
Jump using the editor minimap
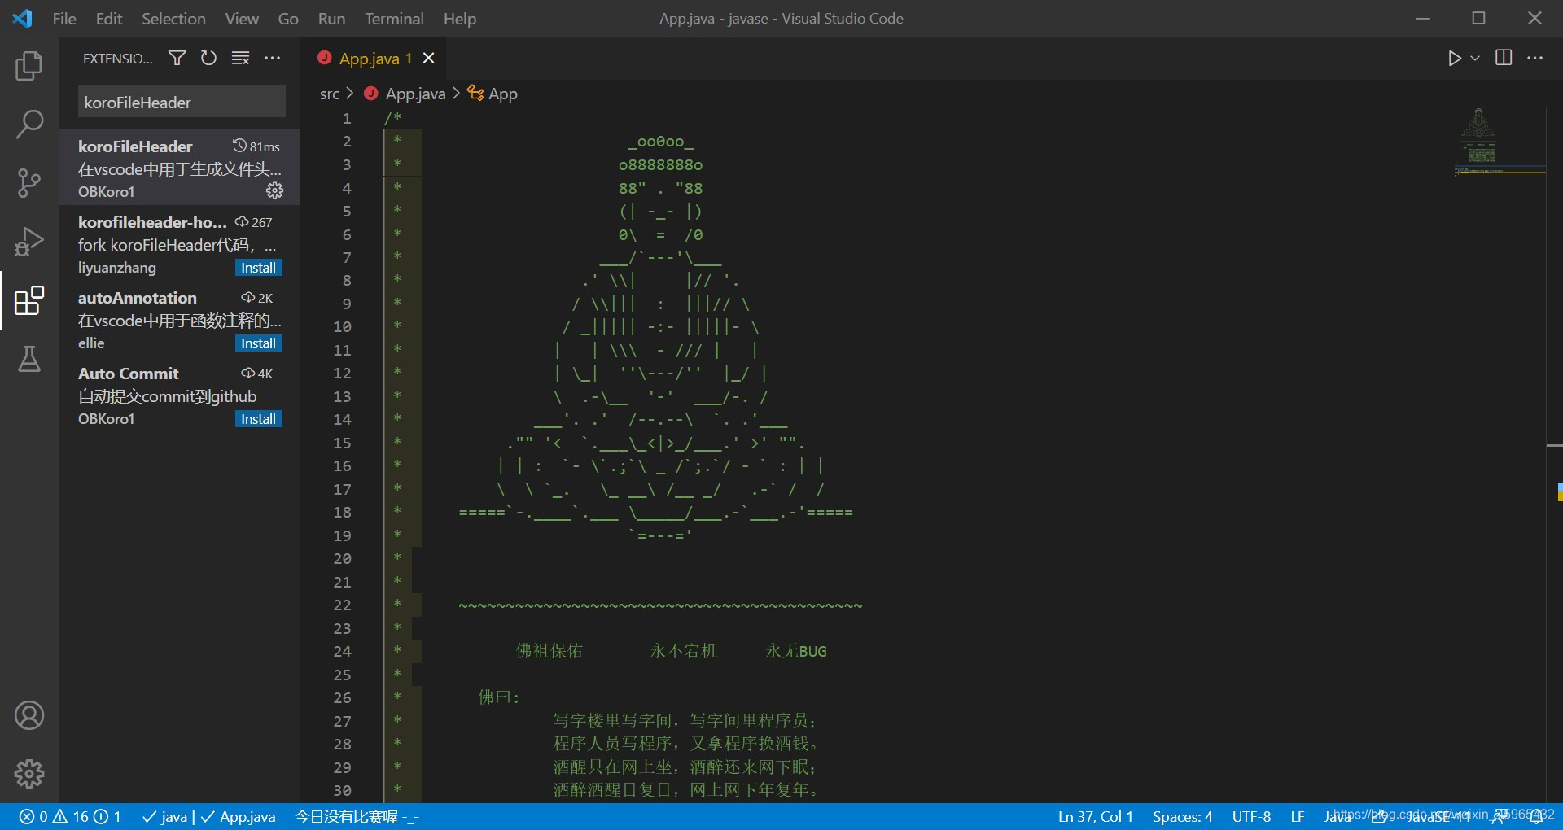pyautogui.click(x=1500, y=140)
